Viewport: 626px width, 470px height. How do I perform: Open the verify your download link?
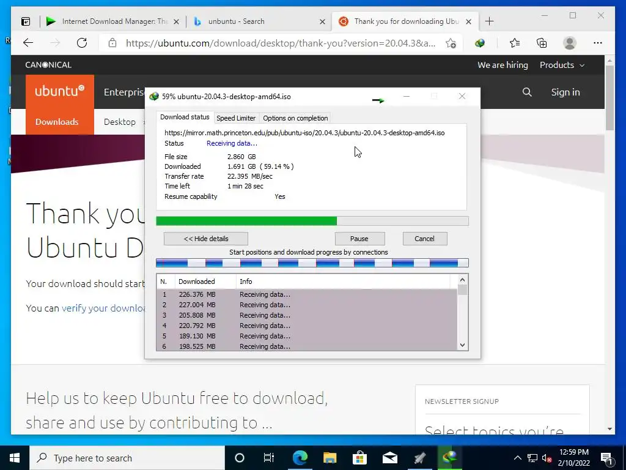click(103, 308)
